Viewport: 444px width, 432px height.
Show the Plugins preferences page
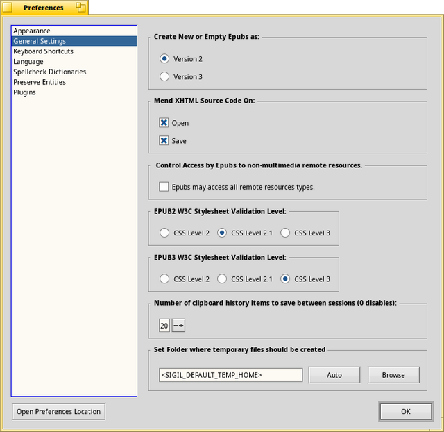[74, 92]
